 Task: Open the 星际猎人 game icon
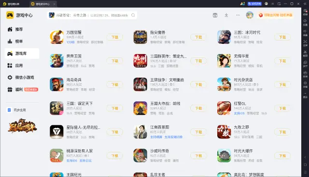[56, 132]
